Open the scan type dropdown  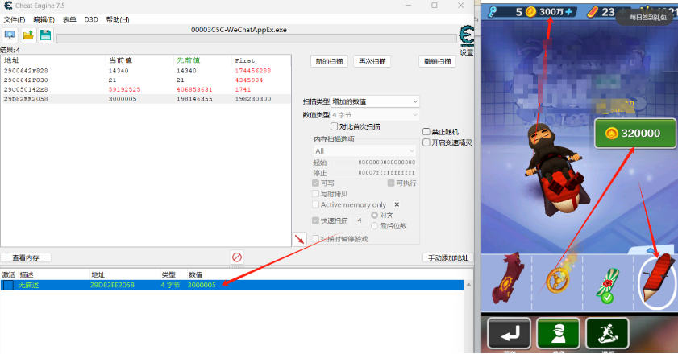click(x=375, y=101)
